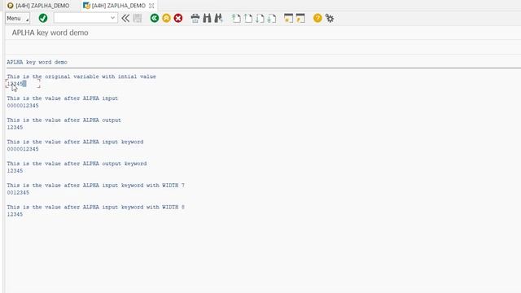The width and height of the screenshot is (521, 293).
Task: Open Find using the binoculars icon
Action: pyautogui.click(x=207, y=18)
